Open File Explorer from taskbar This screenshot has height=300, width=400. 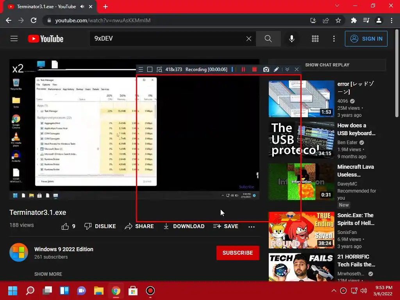tap(99, 291)
